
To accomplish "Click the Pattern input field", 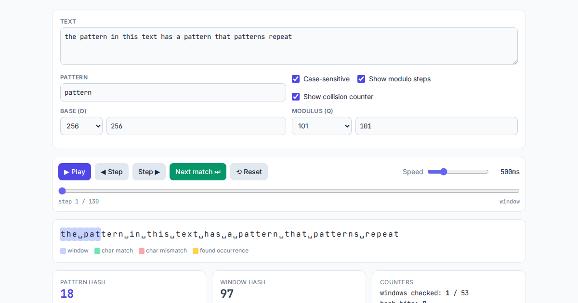I will (x=173, y=92).
